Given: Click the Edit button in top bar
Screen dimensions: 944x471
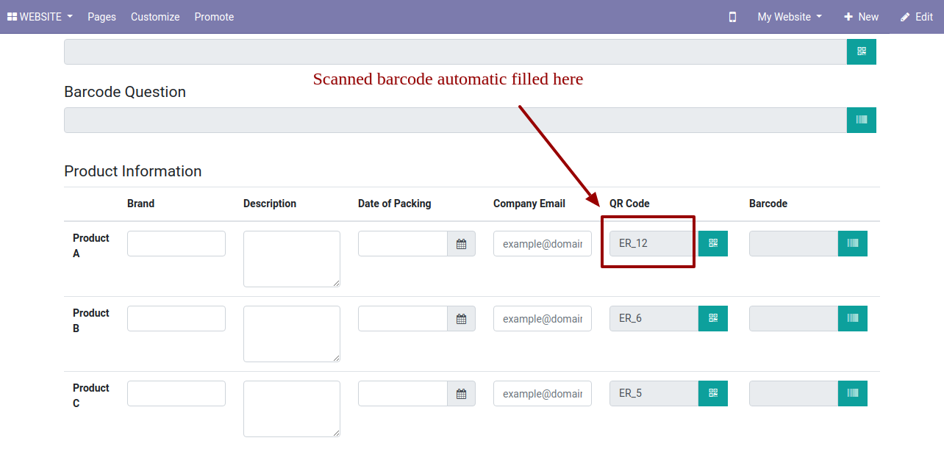Looking at the screenshot, I should point(916,17).
